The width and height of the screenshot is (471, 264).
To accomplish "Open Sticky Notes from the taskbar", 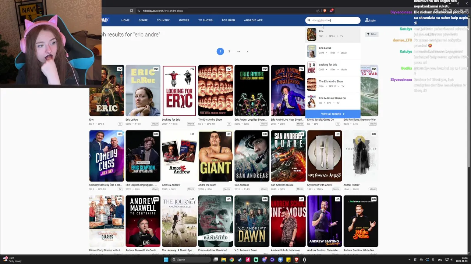I will tap(288, 260).
